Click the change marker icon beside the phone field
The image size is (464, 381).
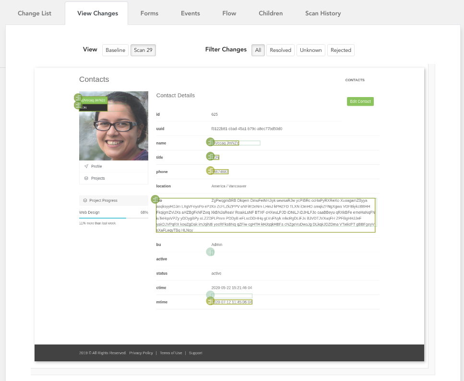click(210, 171)
